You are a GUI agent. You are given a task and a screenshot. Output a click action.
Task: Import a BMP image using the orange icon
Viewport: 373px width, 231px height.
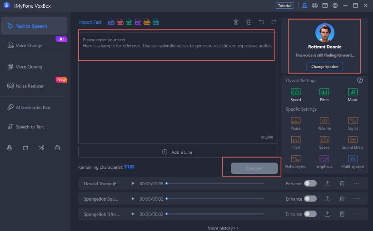pyautogui.click(x=147, y=22)
